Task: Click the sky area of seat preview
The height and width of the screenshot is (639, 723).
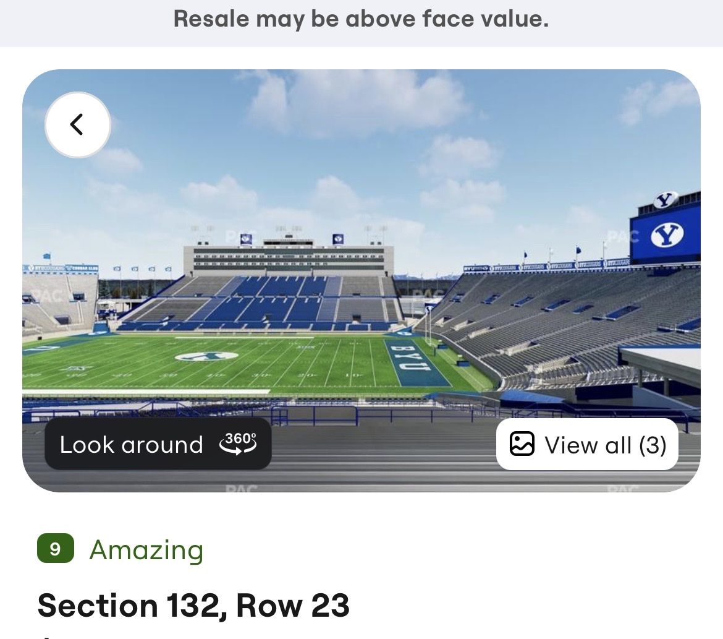Action: pos(361,152)
